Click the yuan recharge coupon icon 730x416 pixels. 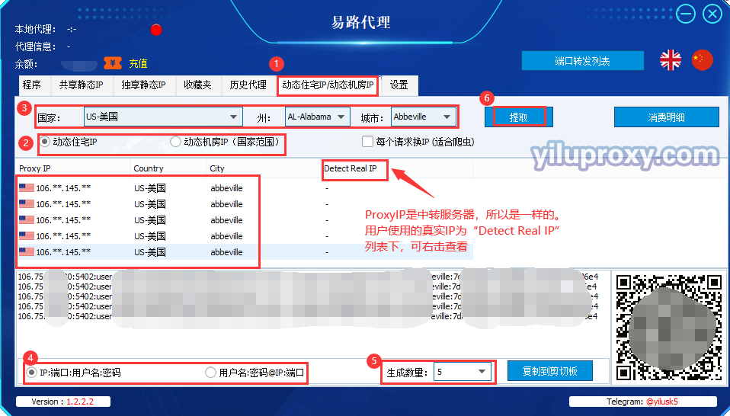pyautogui.click(x=113, y=63)
